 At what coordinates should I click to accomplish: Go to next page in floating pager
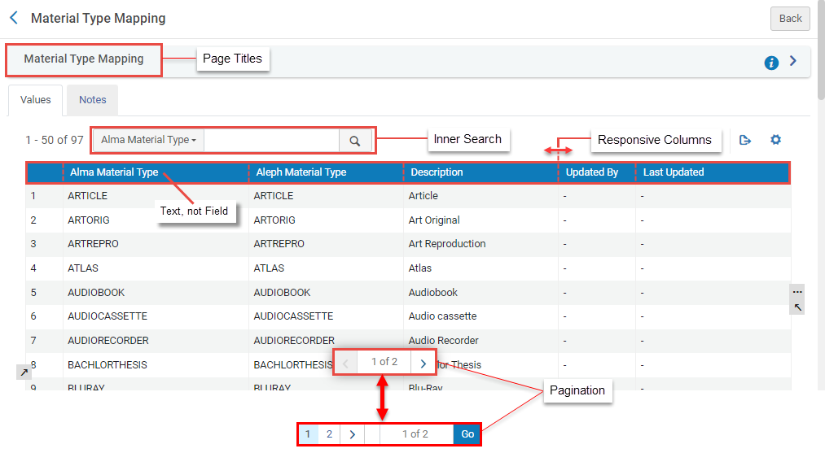(x=423, y=363)
